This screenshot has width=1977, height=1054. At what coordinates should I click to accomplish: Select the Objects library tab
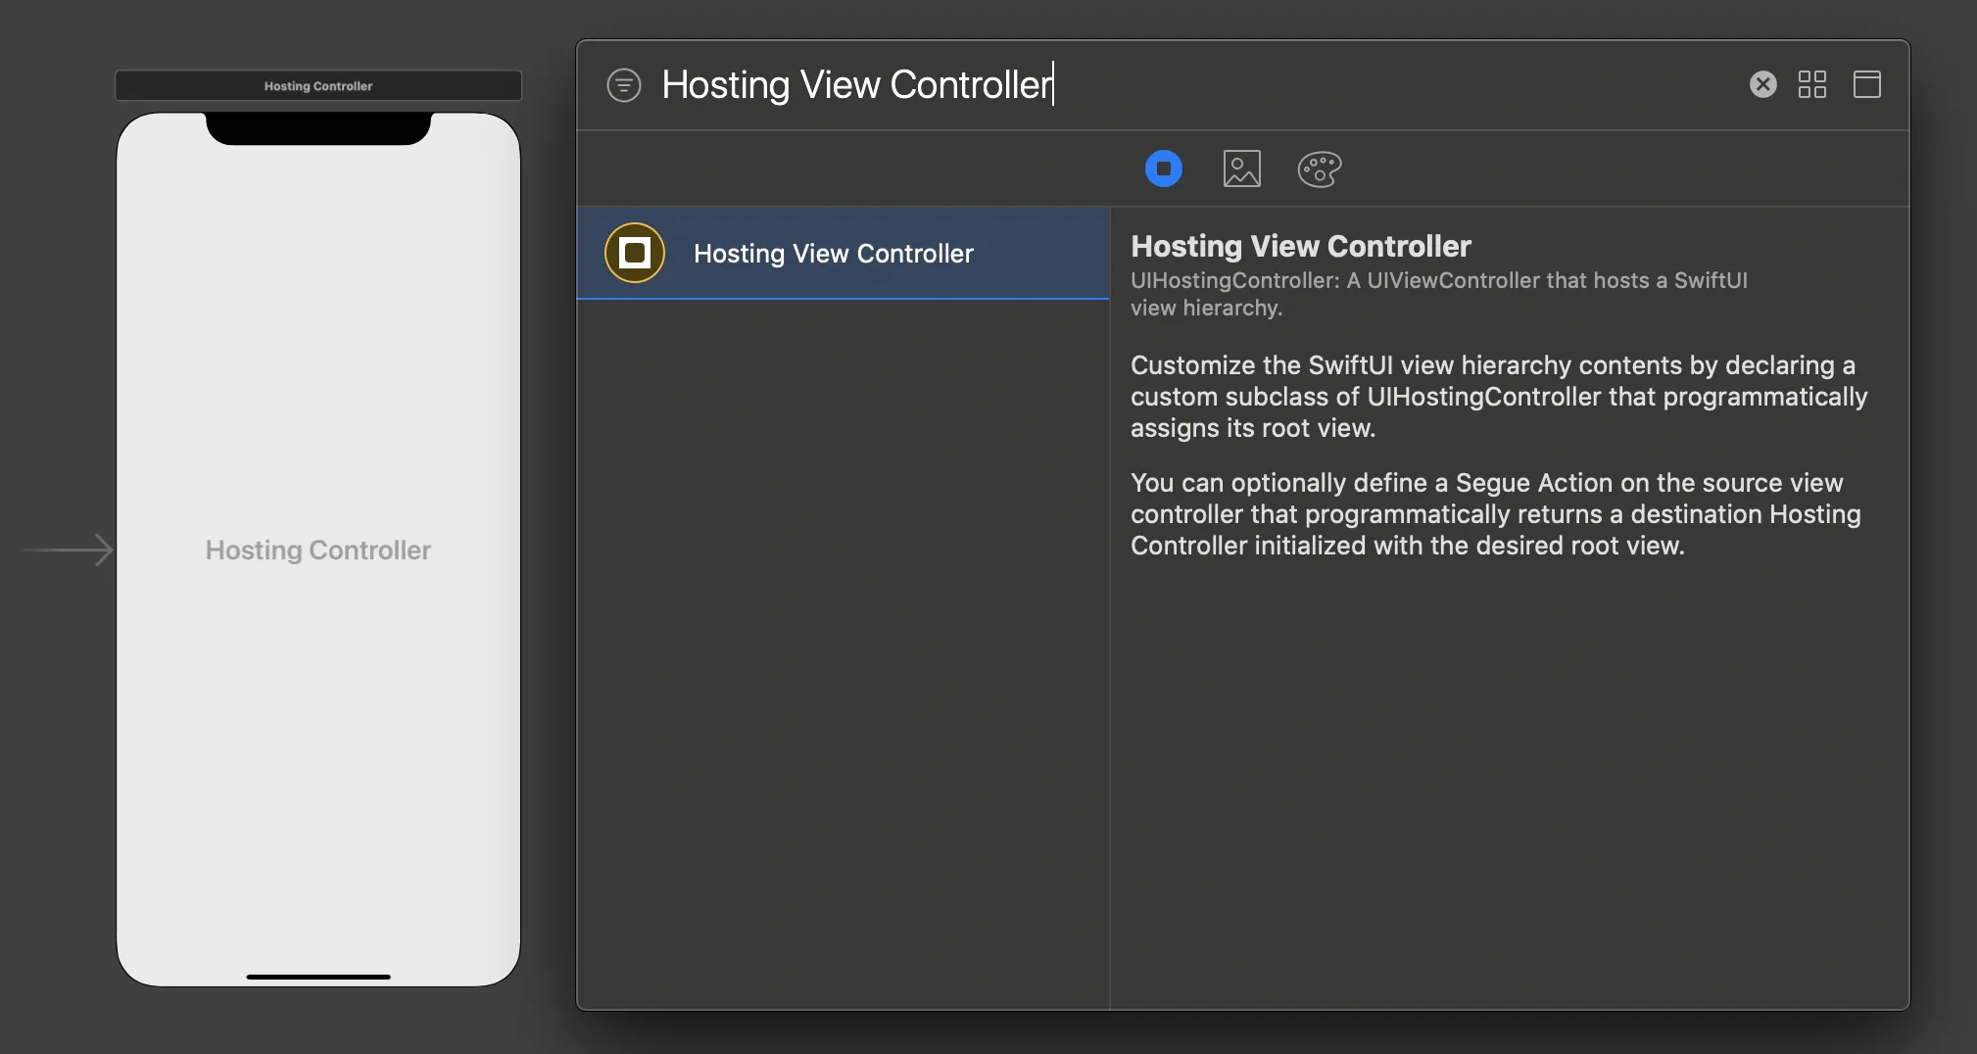click(x=1163, y=168)
